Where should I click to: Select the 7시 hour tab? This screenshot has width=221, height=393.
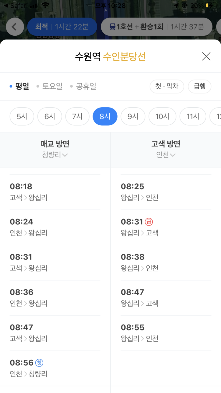pos(77,116)
